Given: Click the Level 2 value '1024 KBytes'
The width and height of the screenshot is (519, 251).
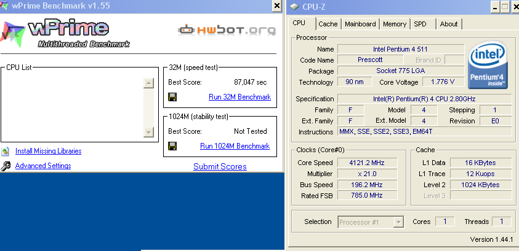Looking at the screenshot, I should tap(481, 185).
